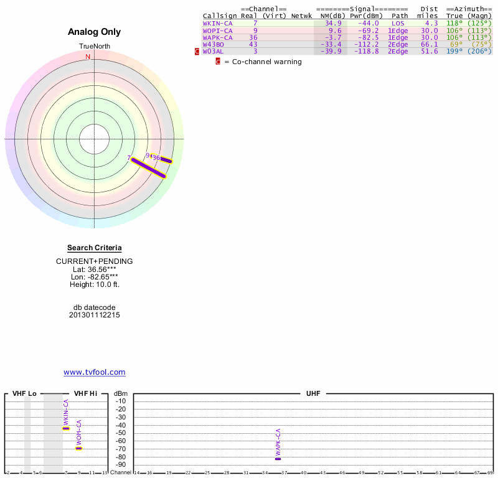Select the 9.6 NM(dB) value for WOPI-CA
Screen dimensions: 498x478
click(335, 30)
